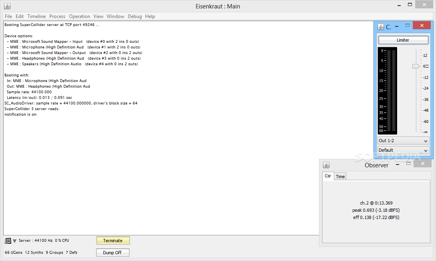Click the '0 % CPU' status text
The image size is (436, 261).
(62, 241)
